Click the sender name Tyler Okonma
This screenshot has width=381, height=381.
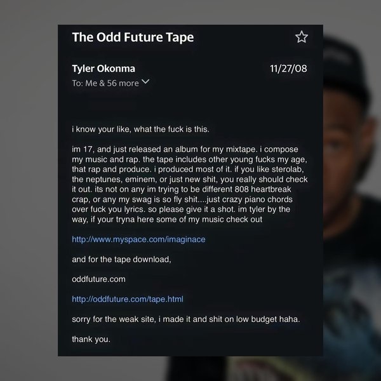(x=104, y=69)
